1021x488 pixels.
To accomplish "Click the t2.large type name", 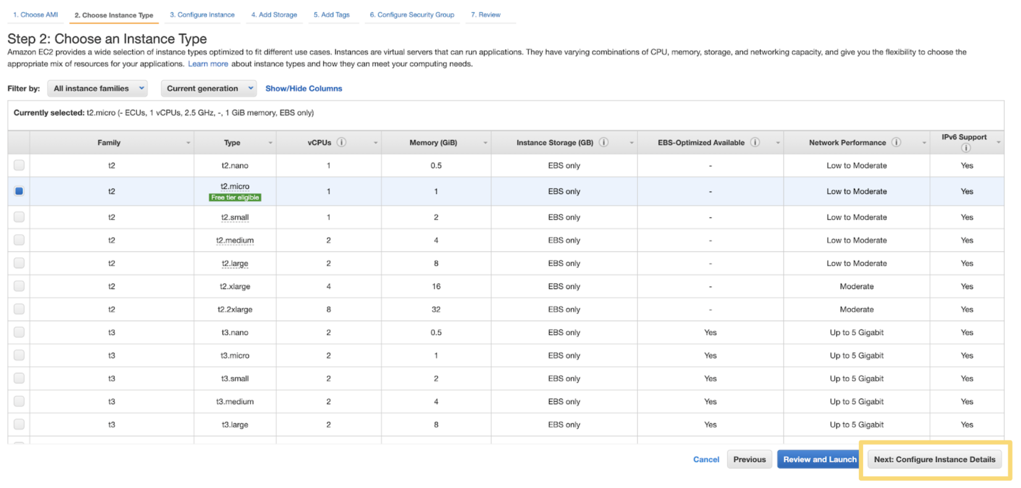I will [x=235, y=263].
